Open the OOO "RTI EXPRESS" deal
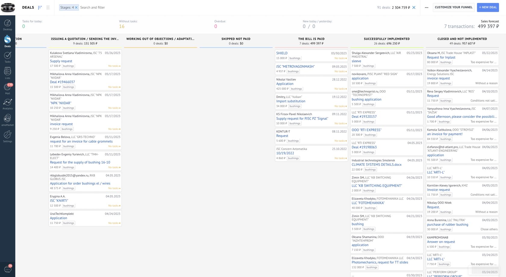506x277 pixels. pos(367,130)
